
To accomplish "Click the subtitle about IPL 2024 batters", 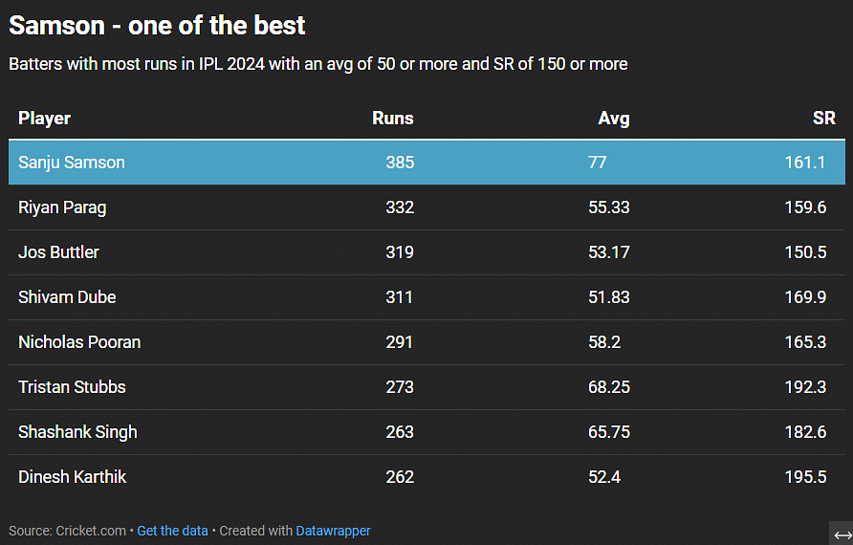I will tap(318, 64).
